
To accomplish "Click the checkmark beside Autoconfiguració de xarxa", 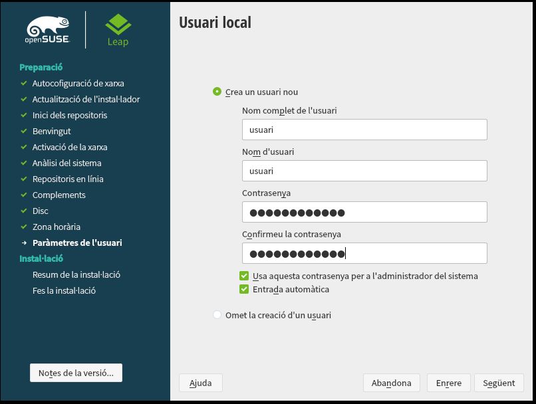I will click(x=24, y=84).
